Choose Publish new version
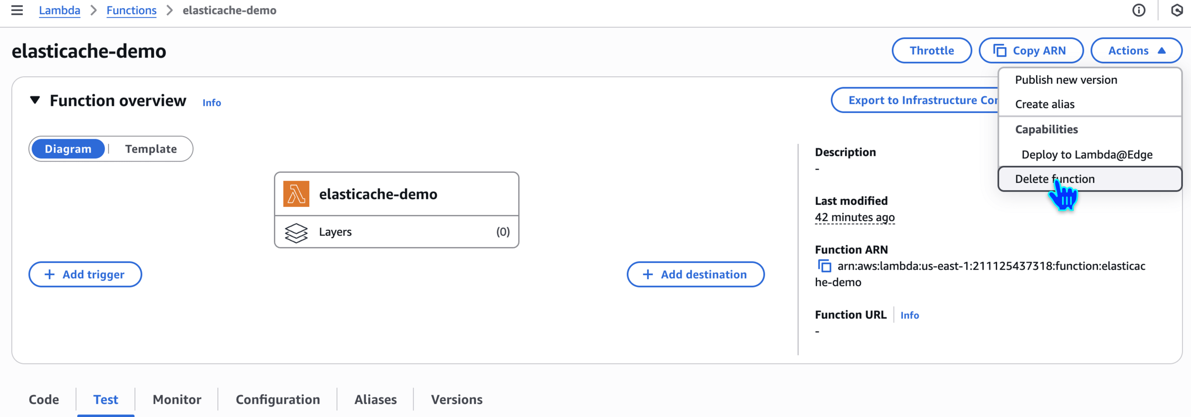The height and width of the screenshot is (417, 1191). (1066, 80)
